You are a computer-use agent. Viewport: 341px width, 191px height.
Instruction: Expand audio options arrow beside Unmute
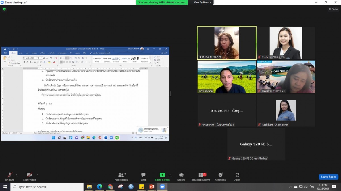point(16,175)
